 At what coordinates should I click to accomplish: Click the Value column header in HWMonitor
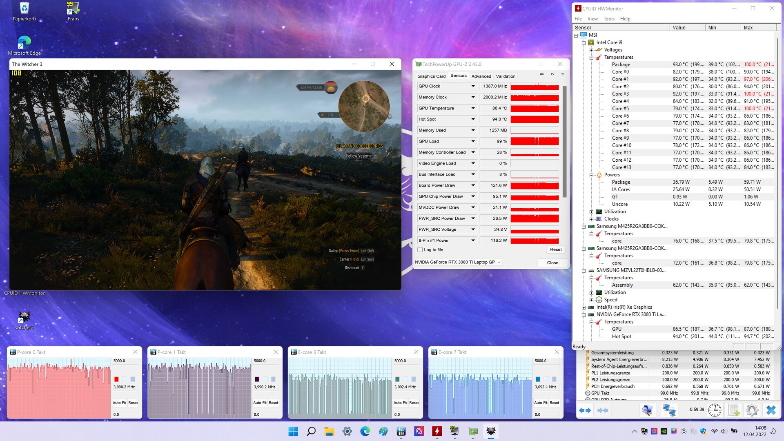click(x=688, y=27)
